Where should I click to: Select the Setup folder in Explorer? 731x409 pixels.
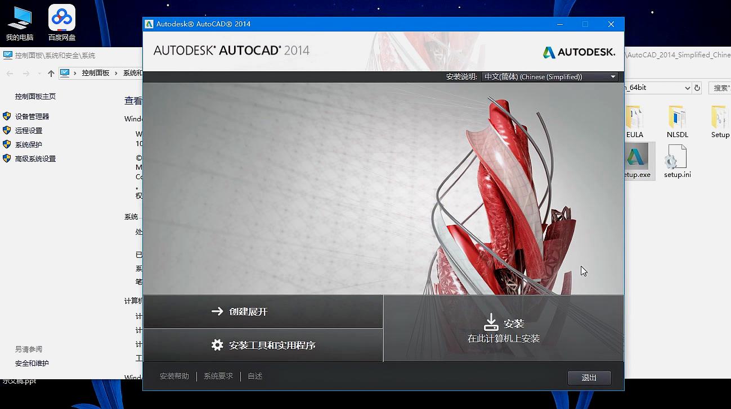coord(720,122)
